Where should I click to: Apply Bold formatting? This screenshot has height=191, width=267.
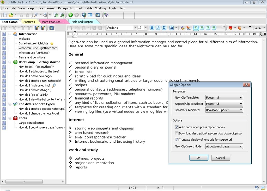tap(152, 28)
